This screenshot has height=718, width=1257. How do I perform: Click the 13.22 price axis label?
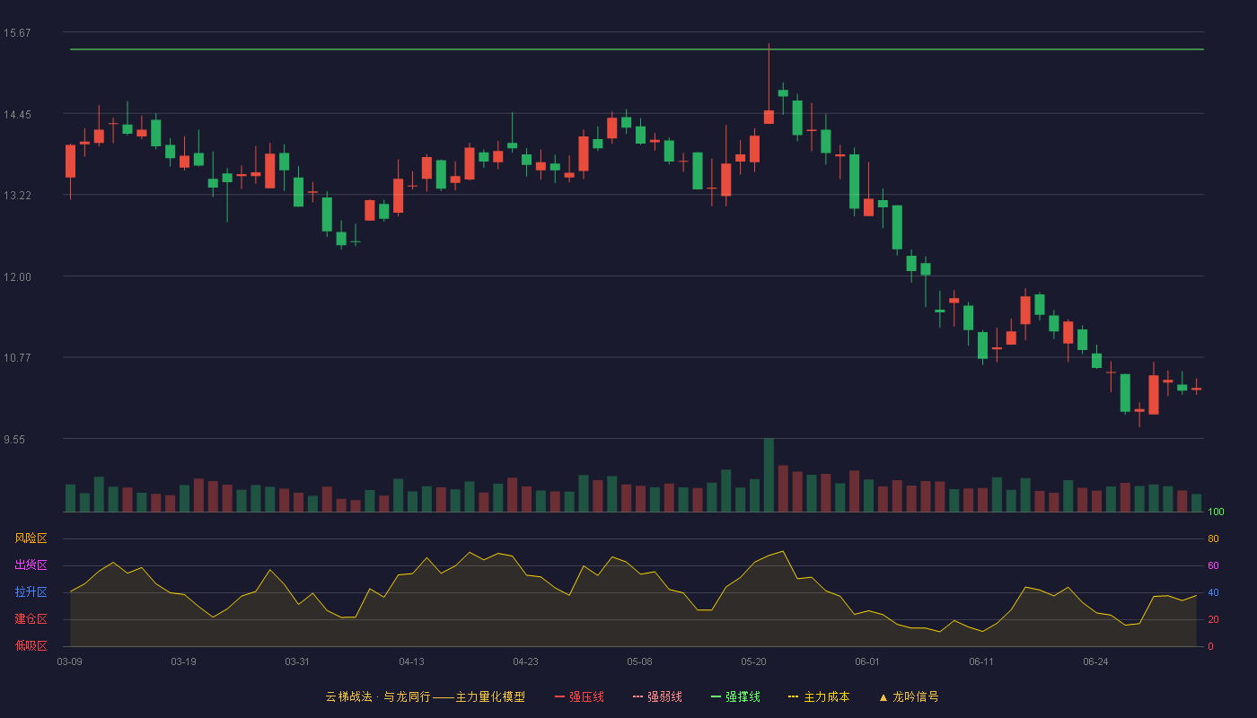tap(17, 196)
